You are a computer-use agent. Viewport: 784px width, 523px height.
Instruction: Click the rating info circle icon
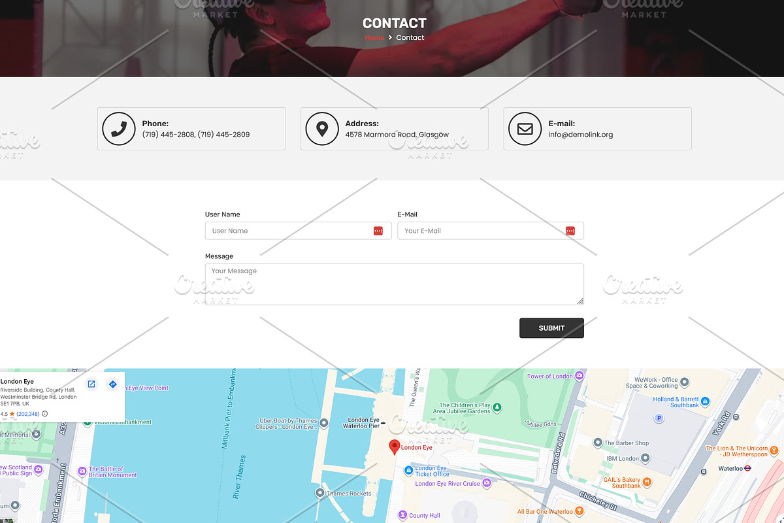click(x=45, y=414)
